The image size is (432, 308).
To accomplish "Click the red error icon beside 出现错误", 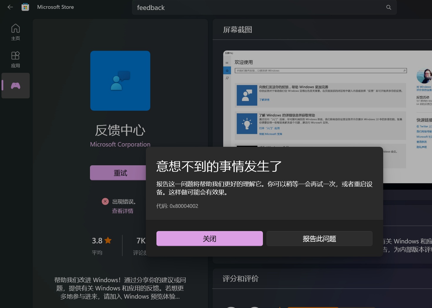I will [x=105, y=201].
